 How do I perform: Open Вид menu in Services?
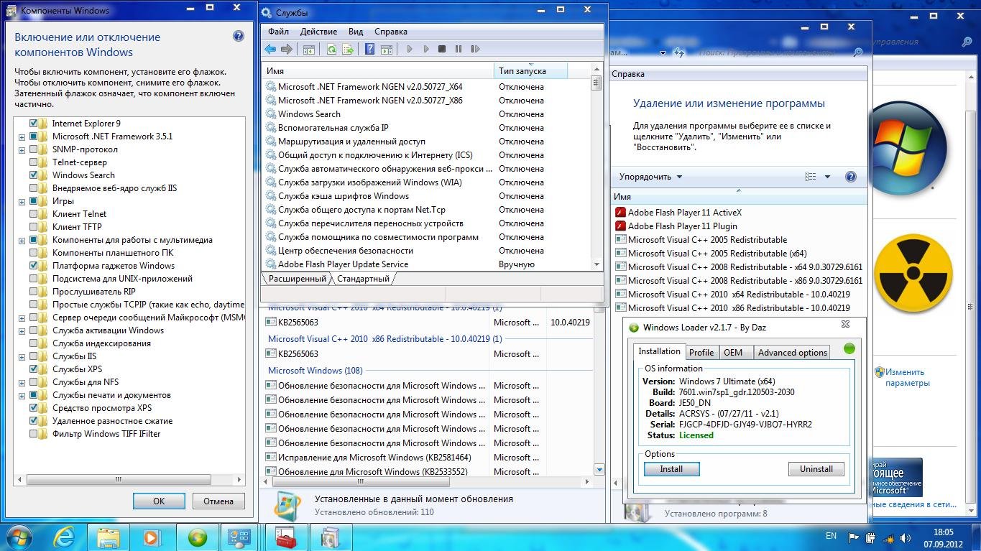point(356,32)
